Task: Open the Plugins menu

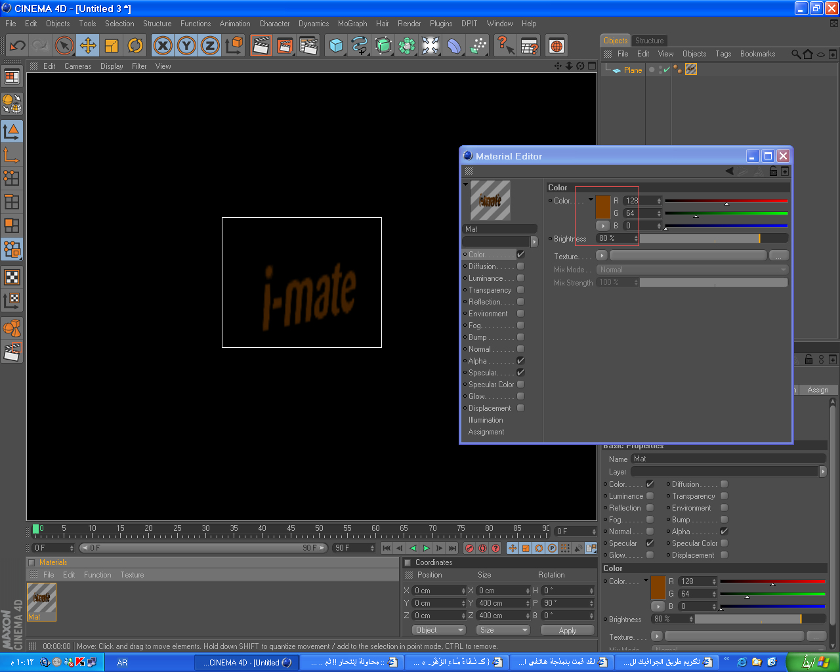Action: pos(441,24)
